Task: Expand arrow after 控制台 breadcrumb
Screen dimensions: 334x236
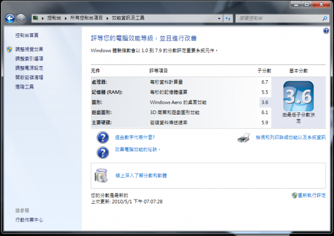Action: pyautogui.click(x=66, y=18)
